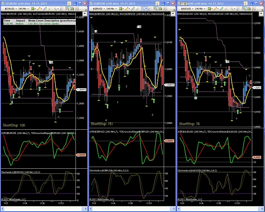This screenshot has height=212, width=265.
Task: Open the $EURUSD instrument dropdown
Action: pyautogui.click(x=11, y=8)
